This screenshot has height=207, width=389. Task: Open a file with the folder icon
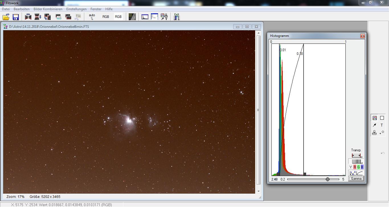6,17
